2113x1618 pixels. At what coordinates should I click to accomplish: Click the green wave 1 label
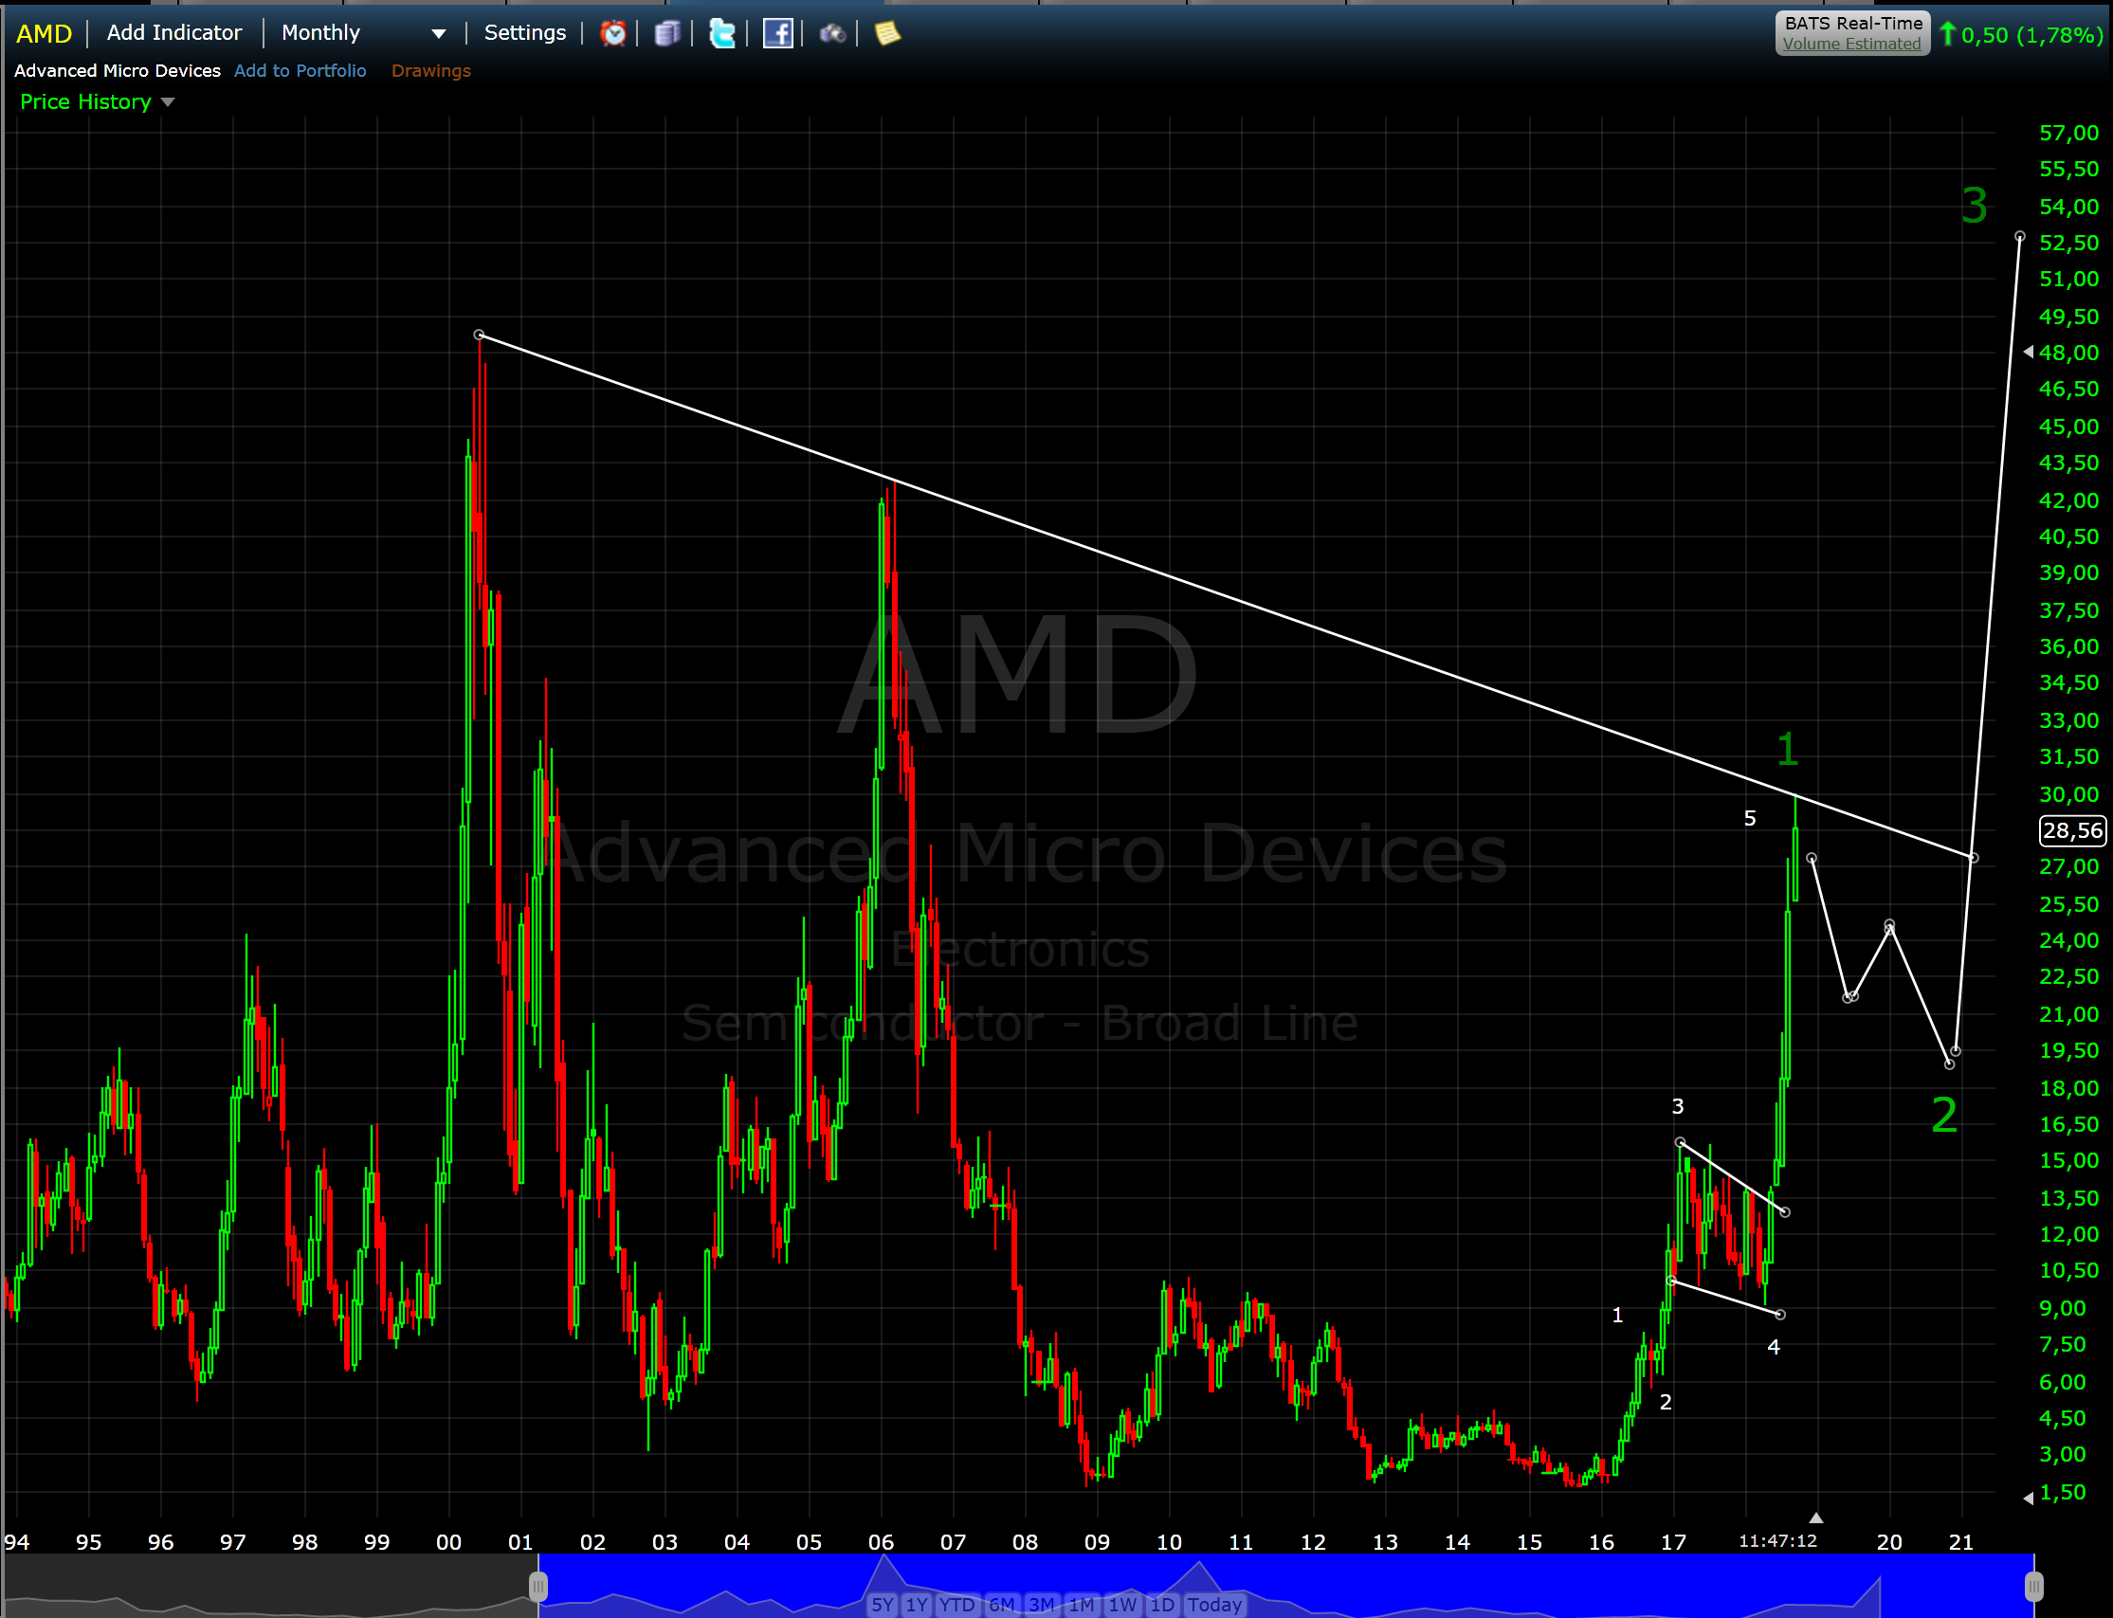(x=1788, y=748)
